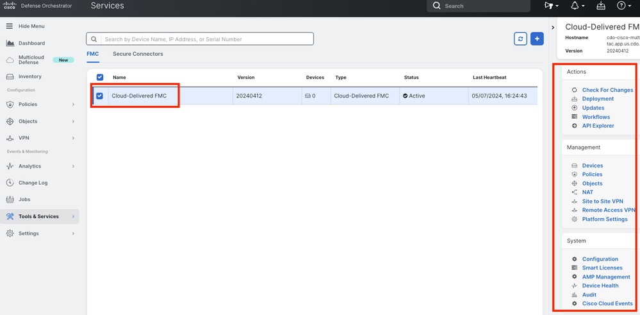640x315 pixels.
Task: Click the magnifier icon in device search
Action: tap(94, 39)
